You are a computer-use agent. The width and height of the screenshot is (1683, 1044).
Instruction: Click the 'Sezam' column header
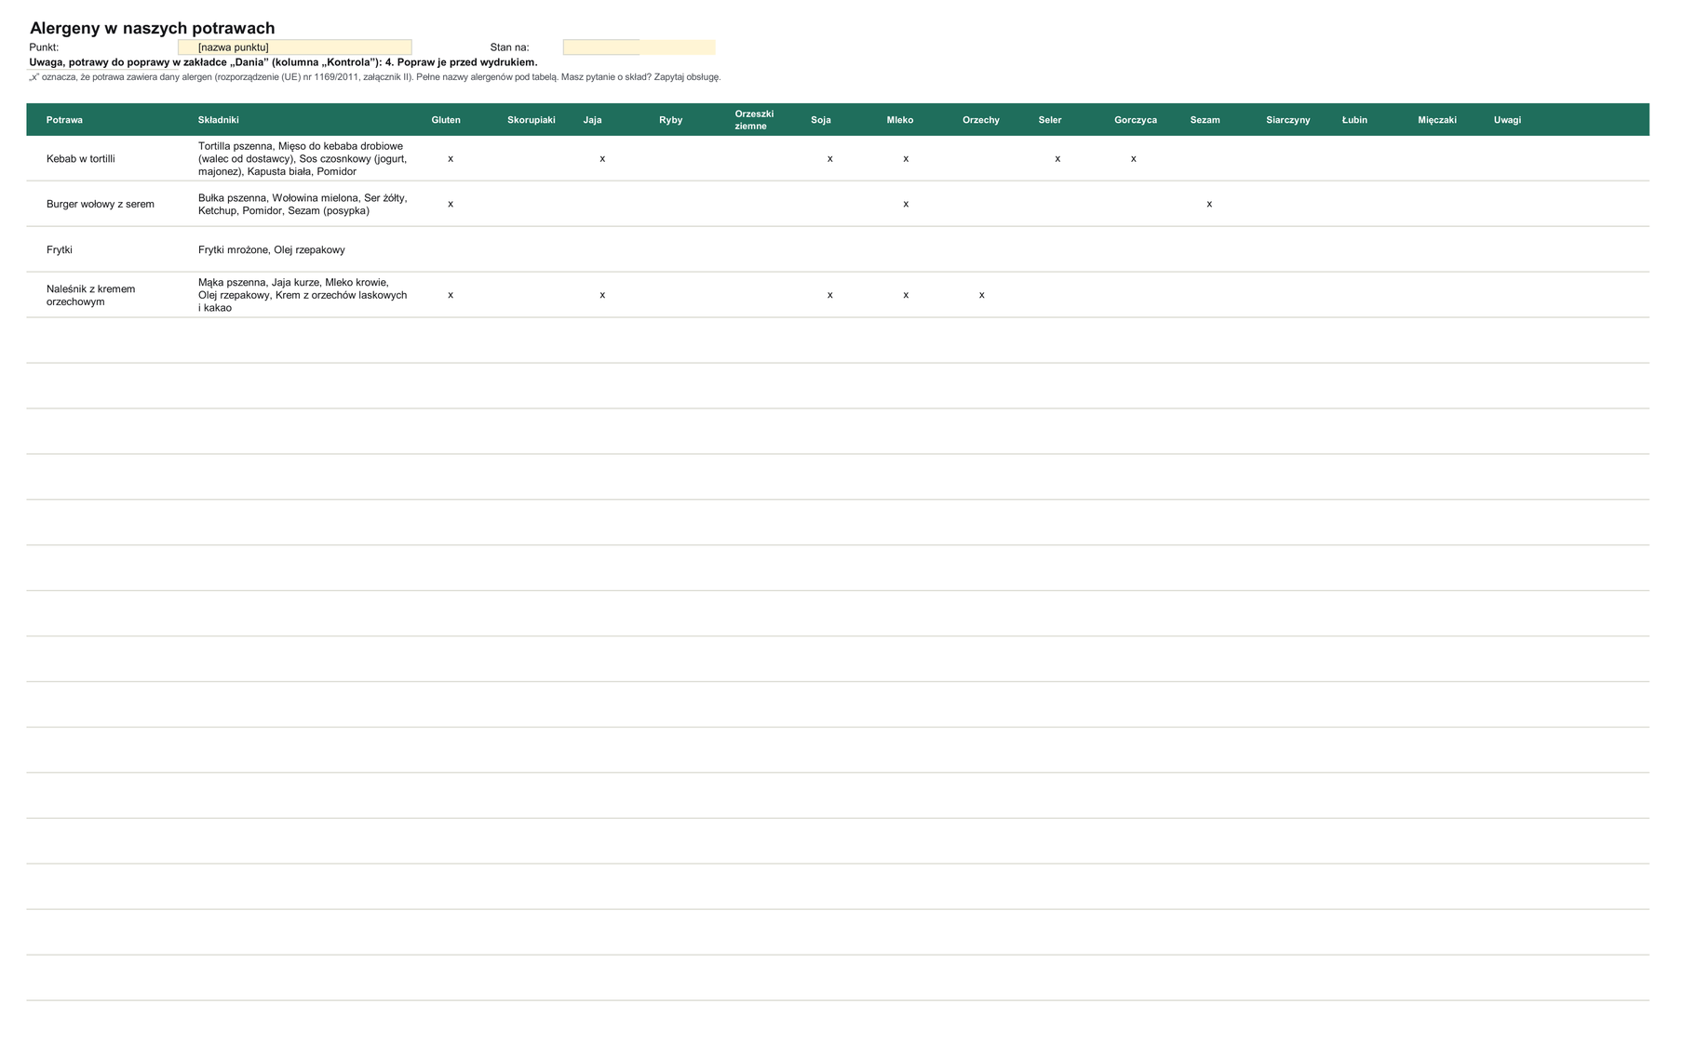coord(1205,120)
